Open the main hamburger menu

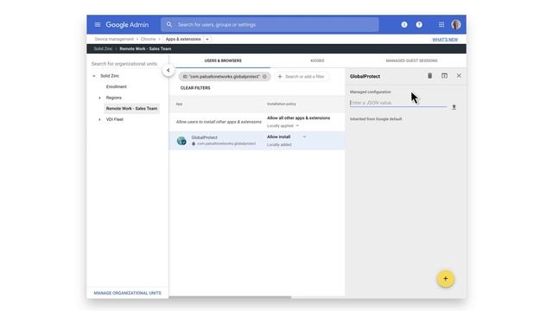pos(98,25)
